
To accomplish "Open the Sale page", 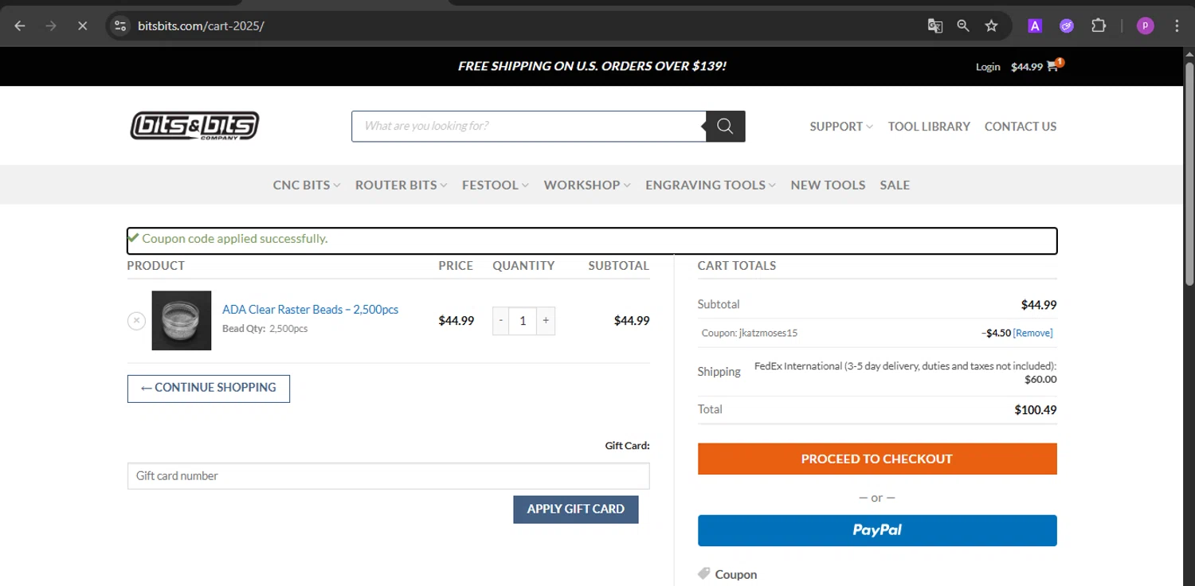I will coord(895,185).
